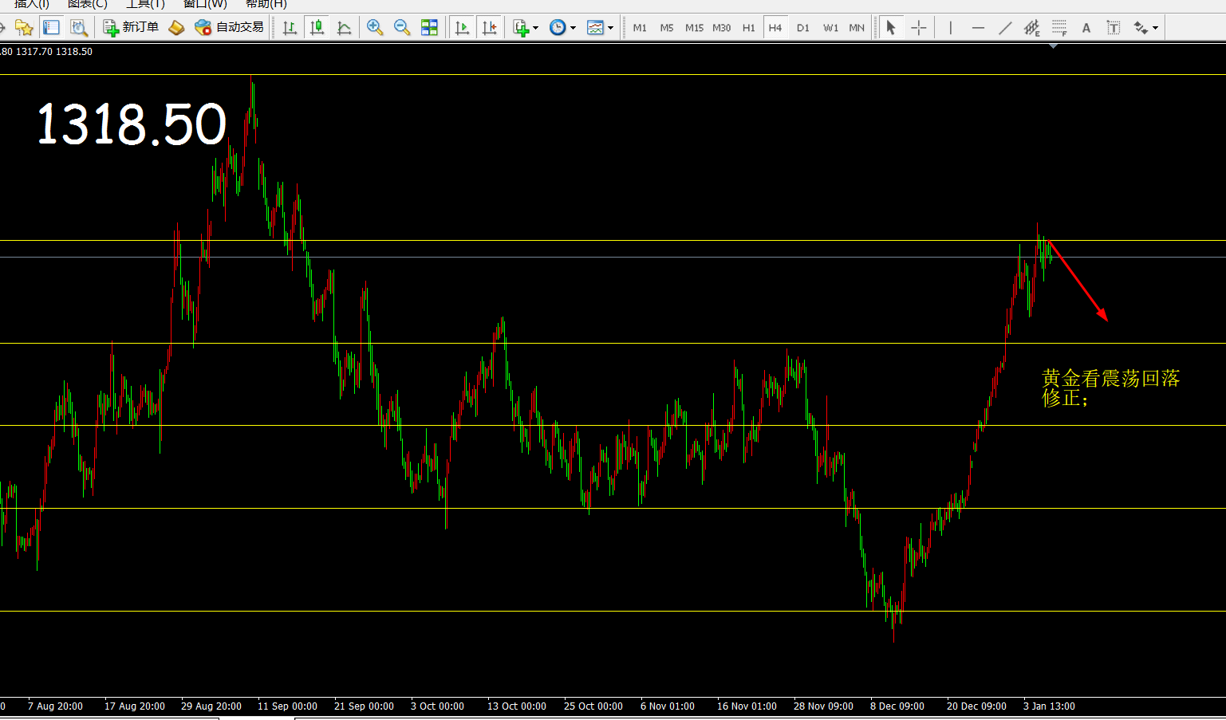Pick the Draw Trendline tool

click(1005, 28)
